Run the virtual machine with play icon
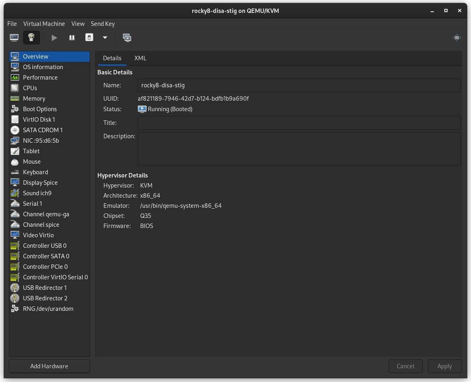Screen dimensions: 471x382 pyautogui.click(x=54, y=38)
